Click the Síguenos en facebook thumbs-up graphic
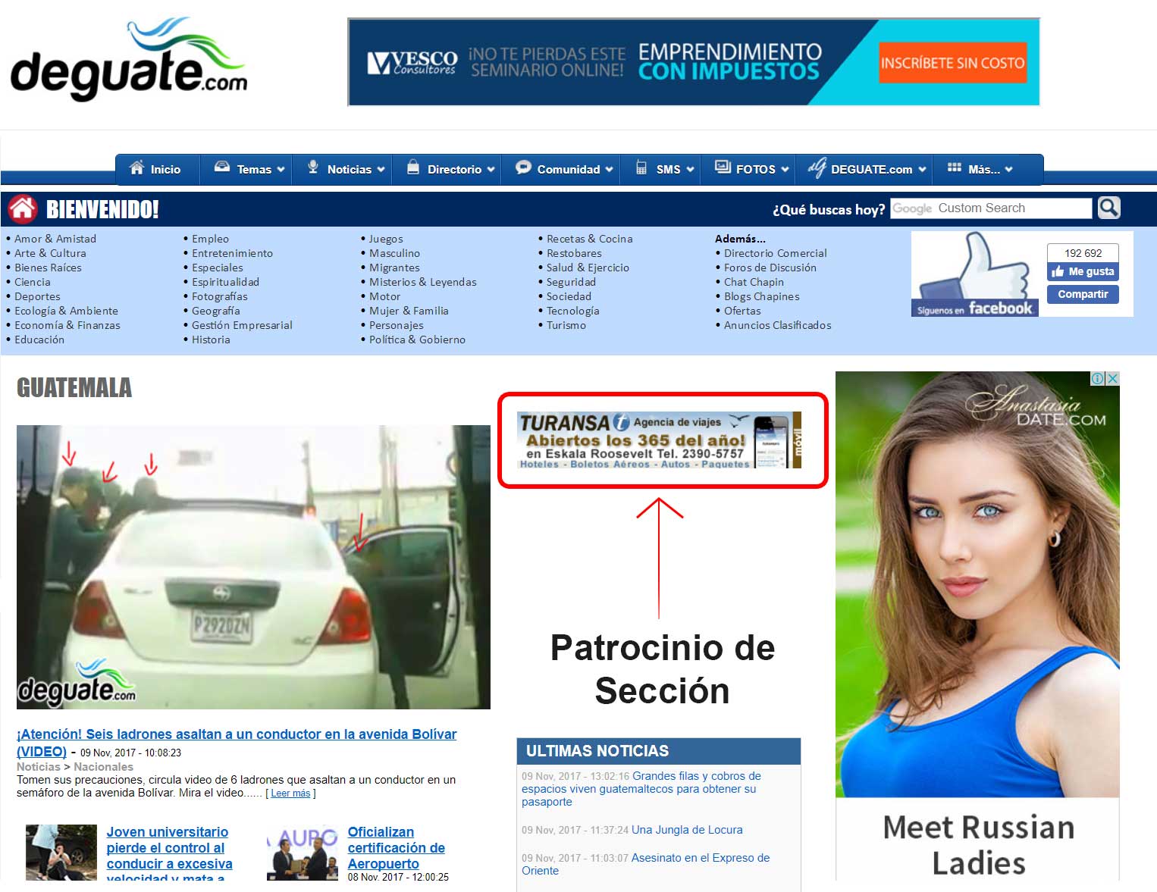 click(x=974, y=274)
